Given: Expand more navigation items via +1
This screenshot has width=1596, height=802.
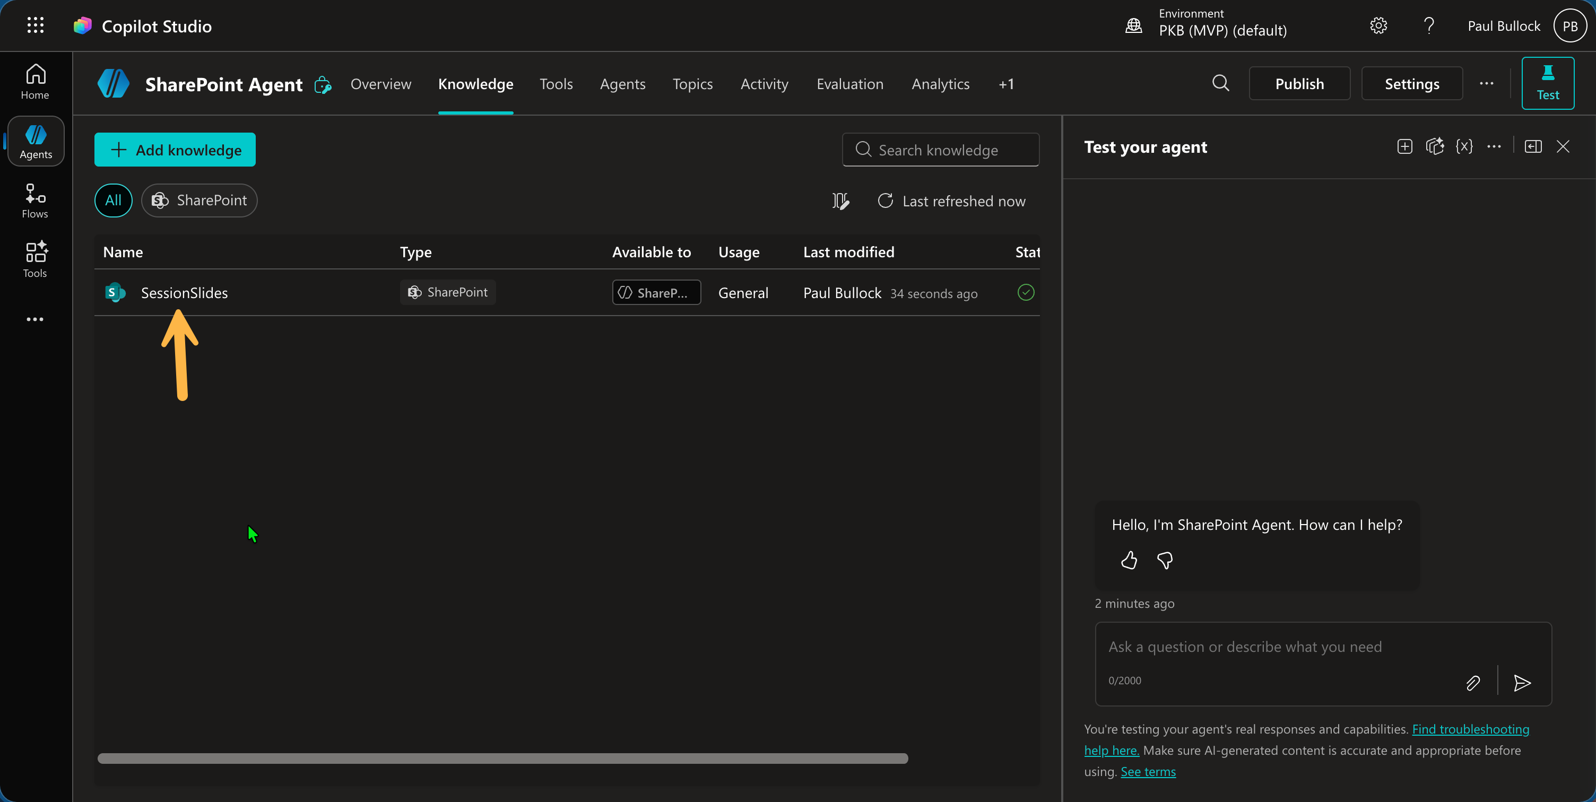Looking at the screenshot, I should point(1006,84).
